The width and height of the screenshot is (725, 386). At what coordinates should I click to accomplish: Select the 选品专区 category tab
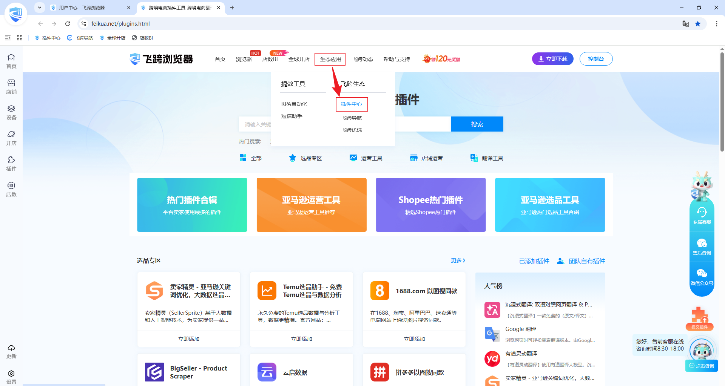305,158
